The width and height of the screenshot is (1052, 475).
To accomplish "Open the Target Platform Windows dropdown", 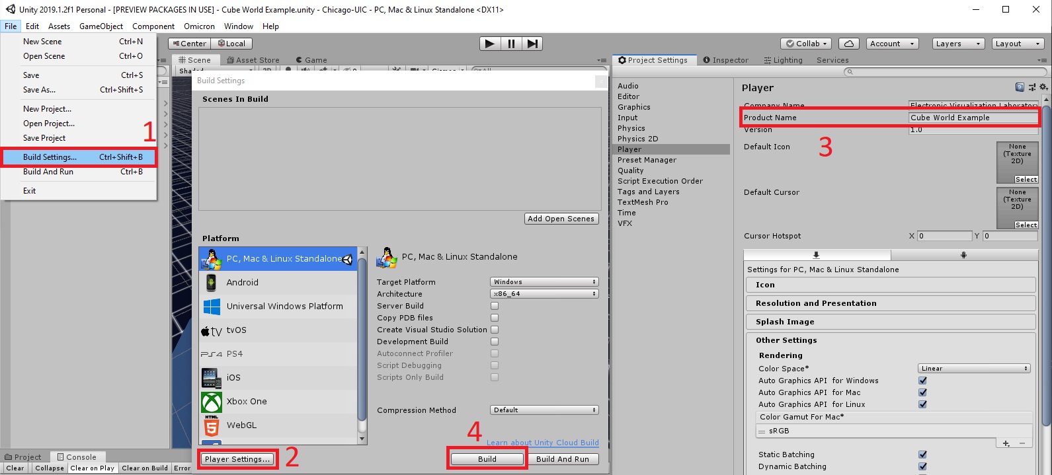I will [x=544, y=282].
